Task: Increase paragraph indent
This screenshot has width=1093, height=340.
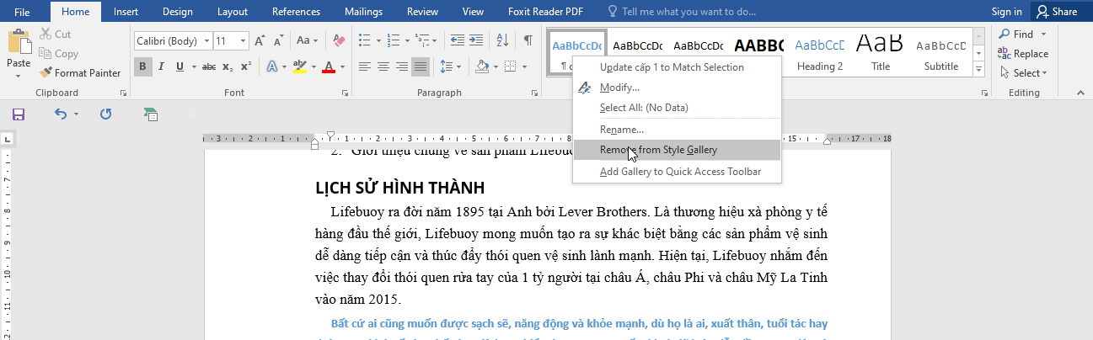Action: 478,40
